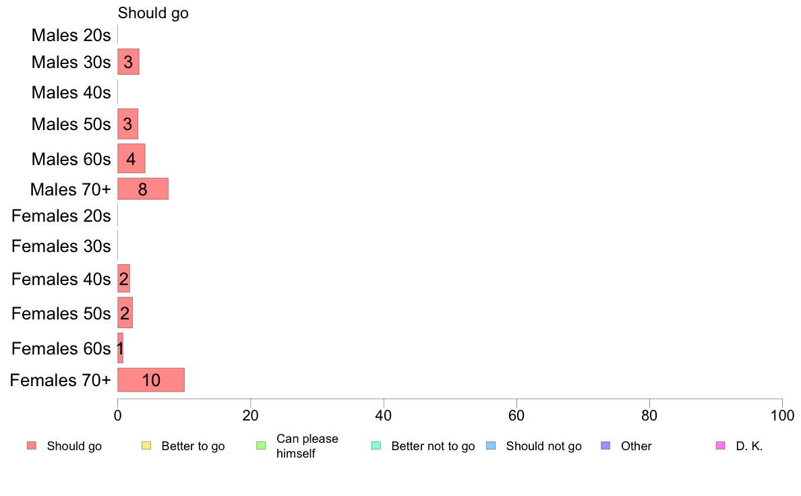Select the Females 60s bar showing 1
The height and width of the screenshot is (496, 801).
tap(120, 348)
